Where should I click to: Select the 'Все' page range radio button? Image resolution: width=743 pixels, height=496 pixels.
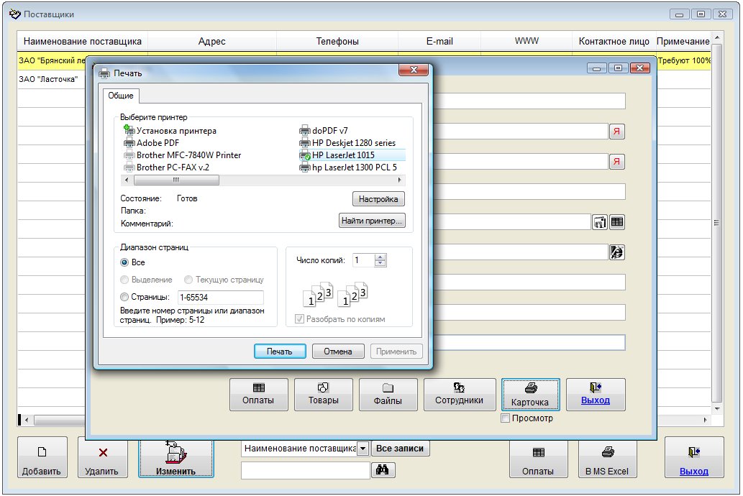point(125,263)
